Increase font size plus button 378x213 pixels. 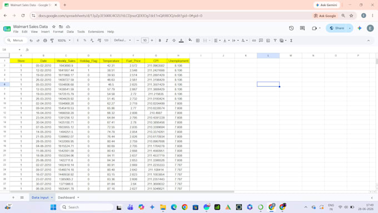coord(152,41)
